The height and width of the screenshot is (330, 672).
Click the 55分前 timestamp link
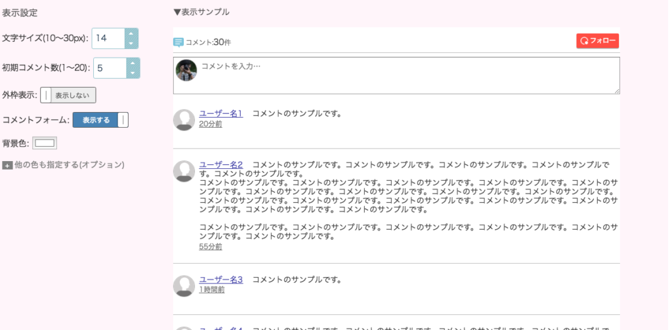tap(210, 247)
